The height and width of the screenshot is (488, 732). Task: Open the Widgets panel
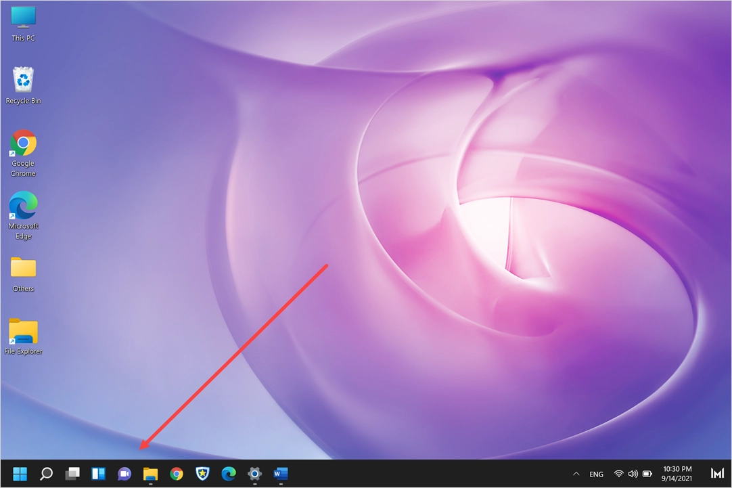(x=99, y=474)
